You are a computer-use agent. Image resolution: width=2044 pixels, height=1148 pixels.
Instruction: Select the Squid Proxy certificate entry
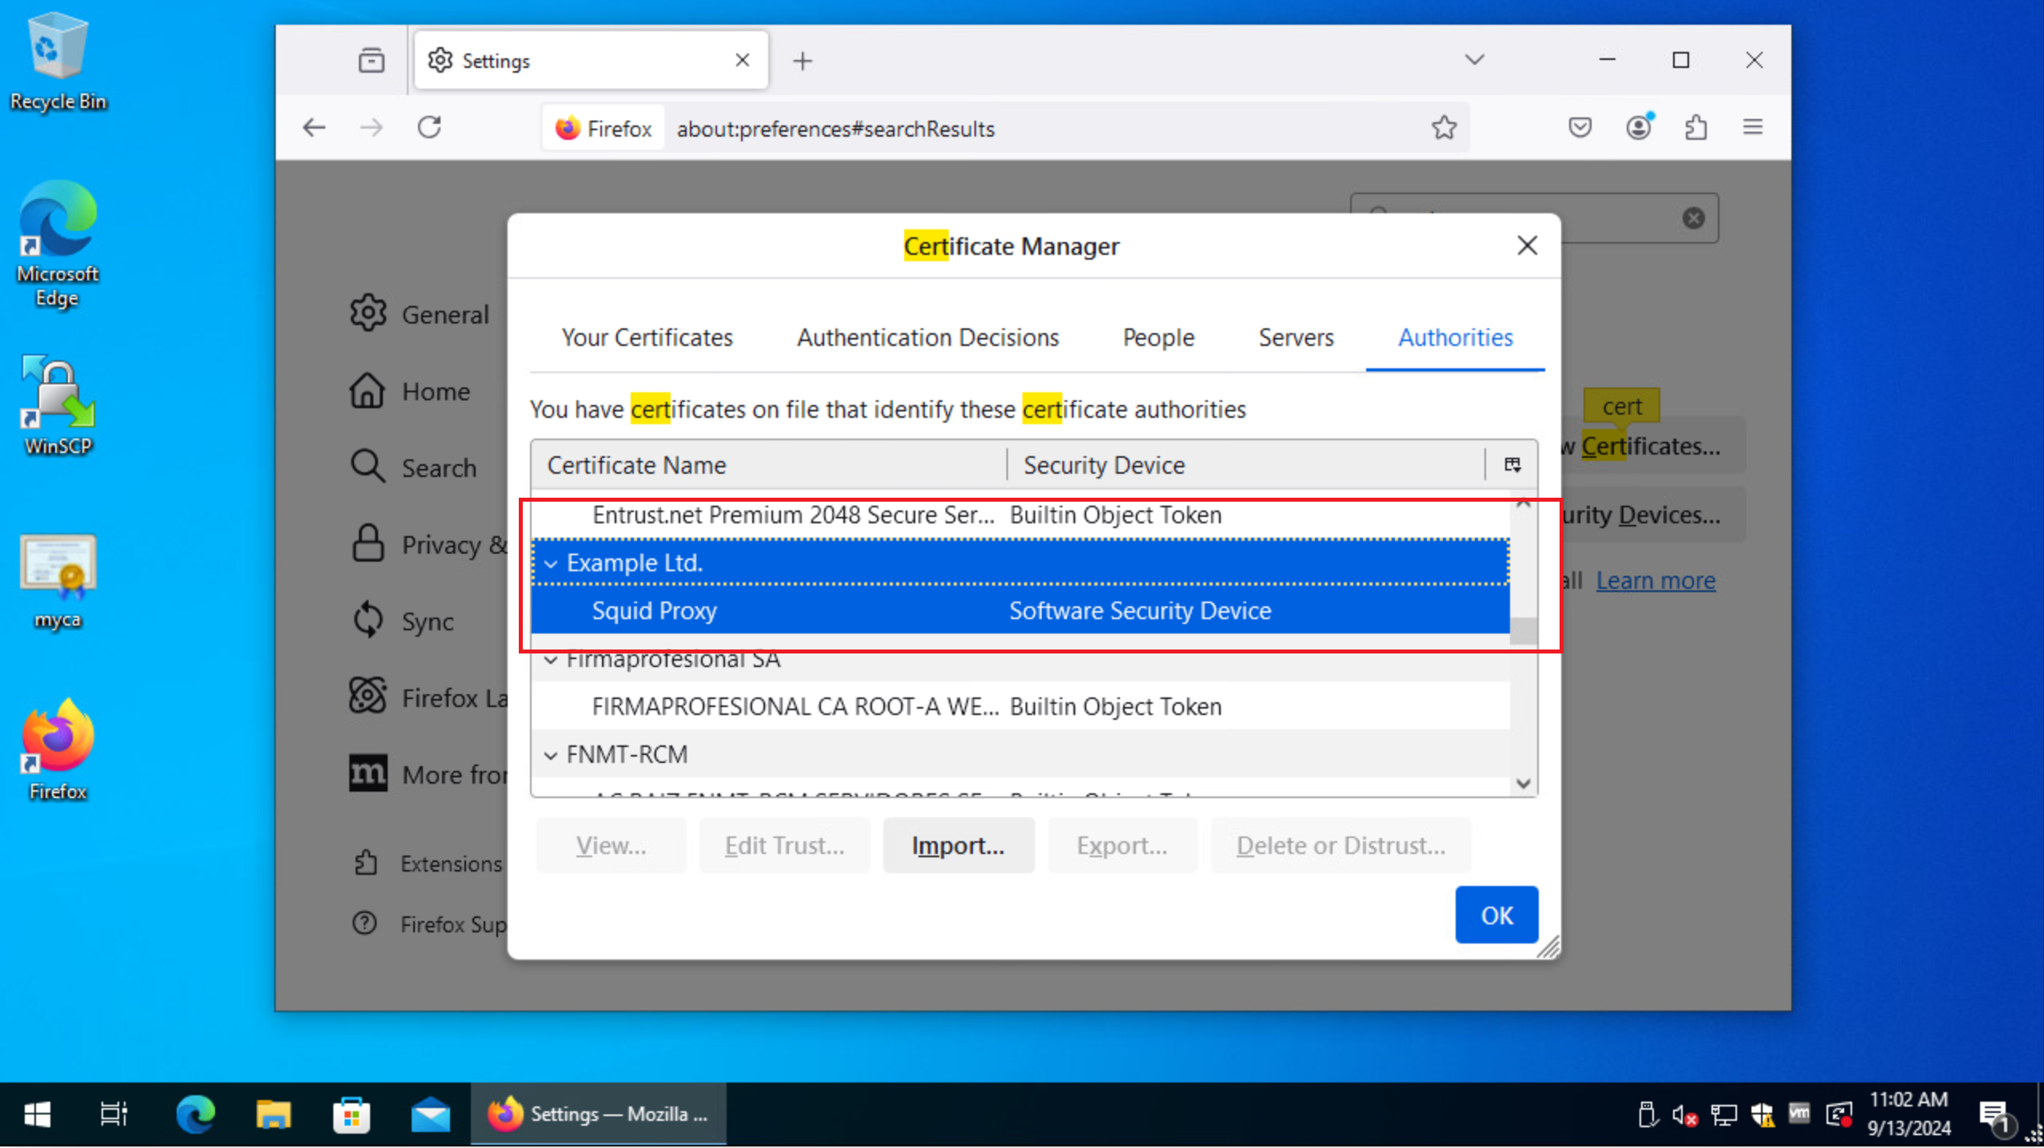tap(654, 609)
